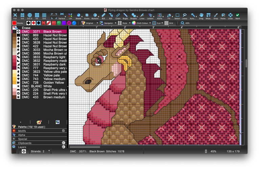
Task: Click the zoom stepper beside 45% in status bar
Action: pyautogui.click(x=206, y=151)
